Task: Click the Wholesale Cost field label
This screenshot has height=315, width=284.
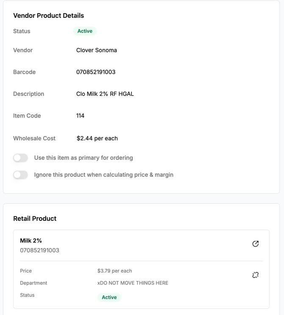Action: pyautogui.click(x=34, y=138)
